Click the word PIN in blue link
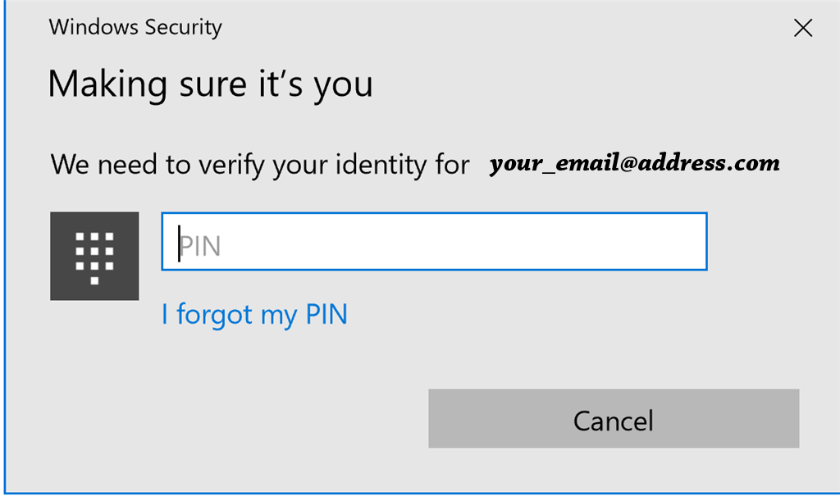The height and width of the screenshot is (496, 840). [326, 314]
